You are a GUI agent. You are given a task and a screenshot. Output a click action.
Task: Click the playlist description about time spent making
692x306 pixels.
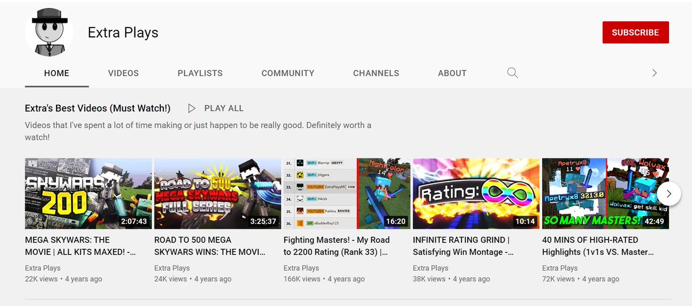pos(198,131)
